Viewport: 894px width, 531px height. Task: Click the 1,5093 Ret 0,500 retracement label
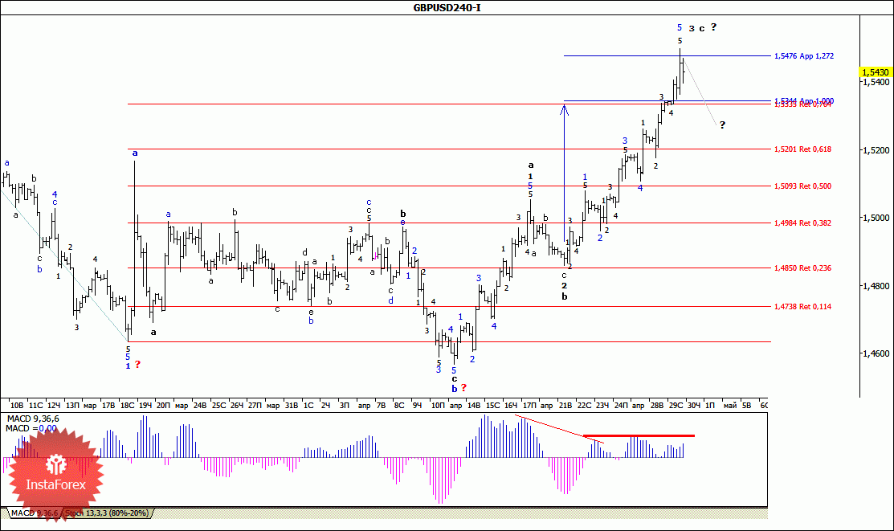tap(802, 186)
